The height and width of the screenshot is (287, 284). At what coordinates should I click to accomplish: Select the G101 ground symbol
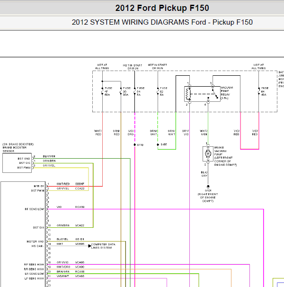(206, 187)
